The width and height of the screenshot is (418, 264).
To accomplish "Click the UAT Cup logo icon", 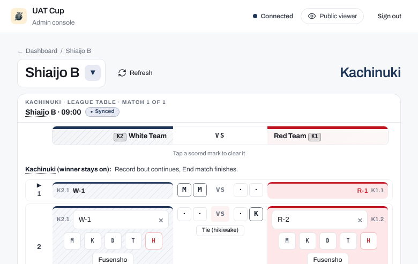I will pyautogui.click(x=19, y=16).
